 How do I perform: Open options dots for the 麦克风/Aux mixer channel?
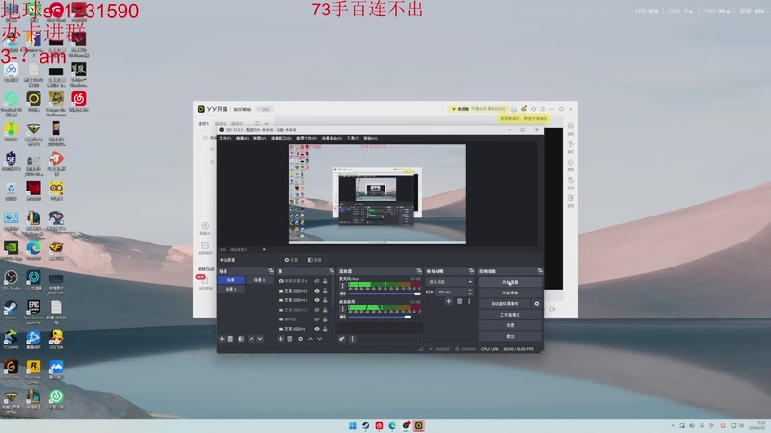(x=343, y=285)
